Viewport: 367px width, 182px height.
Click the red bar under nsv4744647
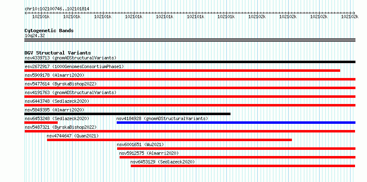[169, 140]
